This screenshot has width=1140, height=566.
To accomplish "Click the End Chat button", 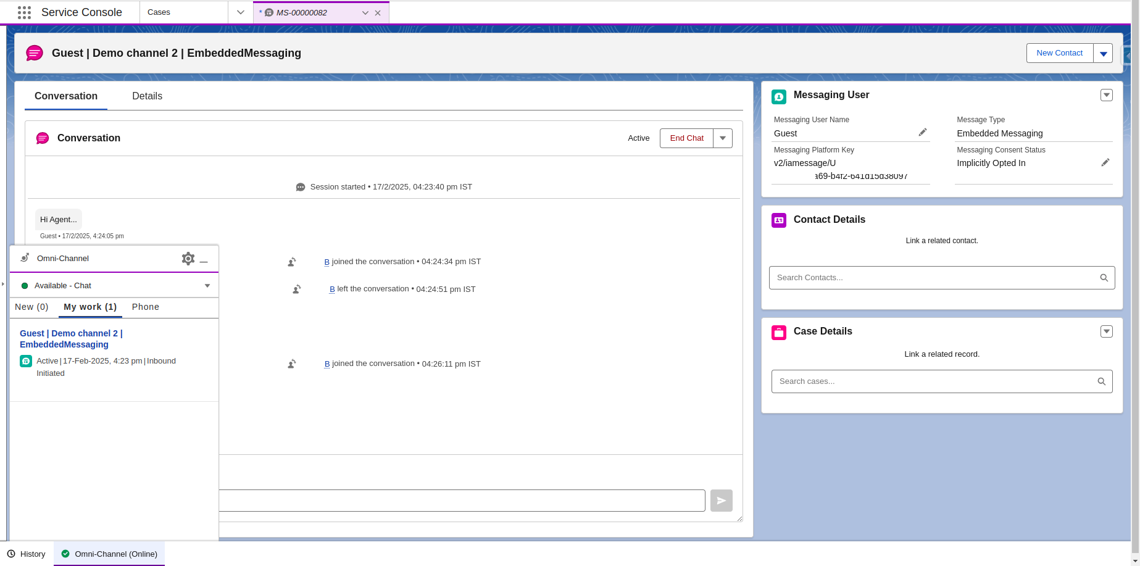I will tap(686, 138).
